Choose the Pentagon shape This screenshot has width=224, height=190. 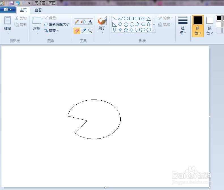coord(126,24)
